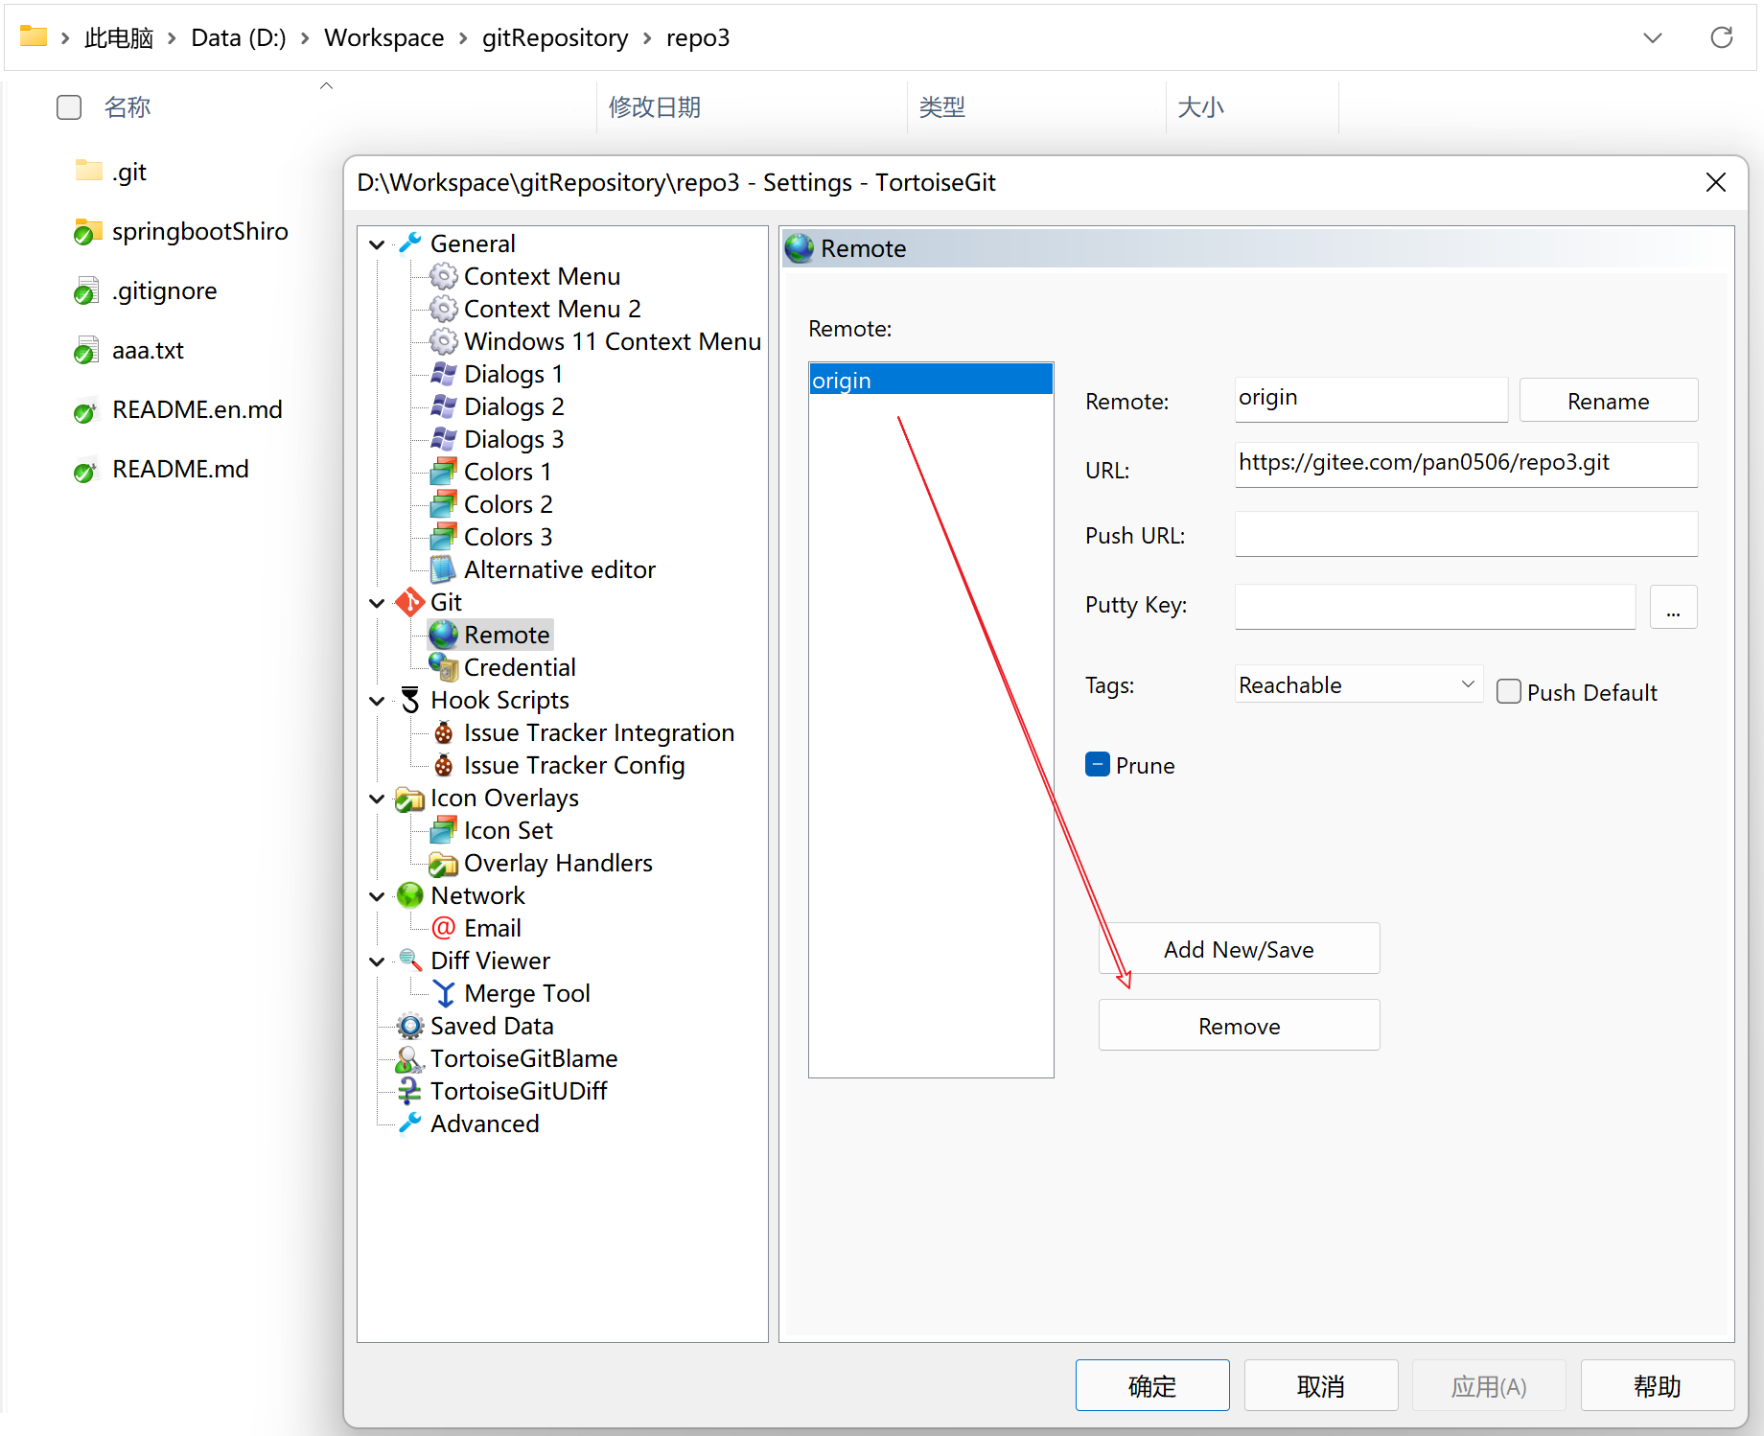Click the Issue Tracker Integration bug icon
The image size is (1764, 1436).
tap(443, 732)
